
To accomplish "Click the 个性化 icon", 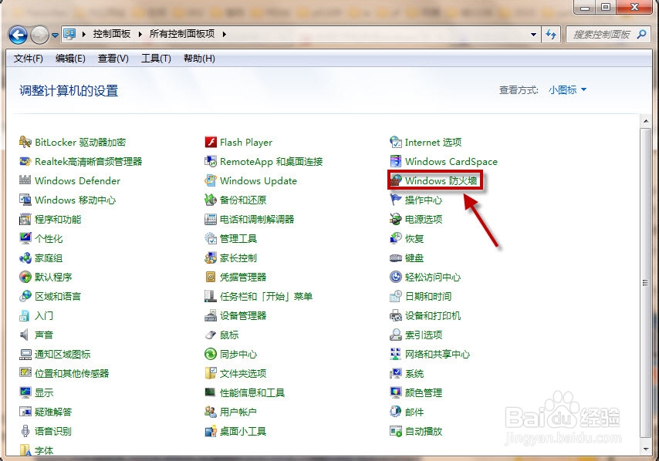I will tap(25, 238).
